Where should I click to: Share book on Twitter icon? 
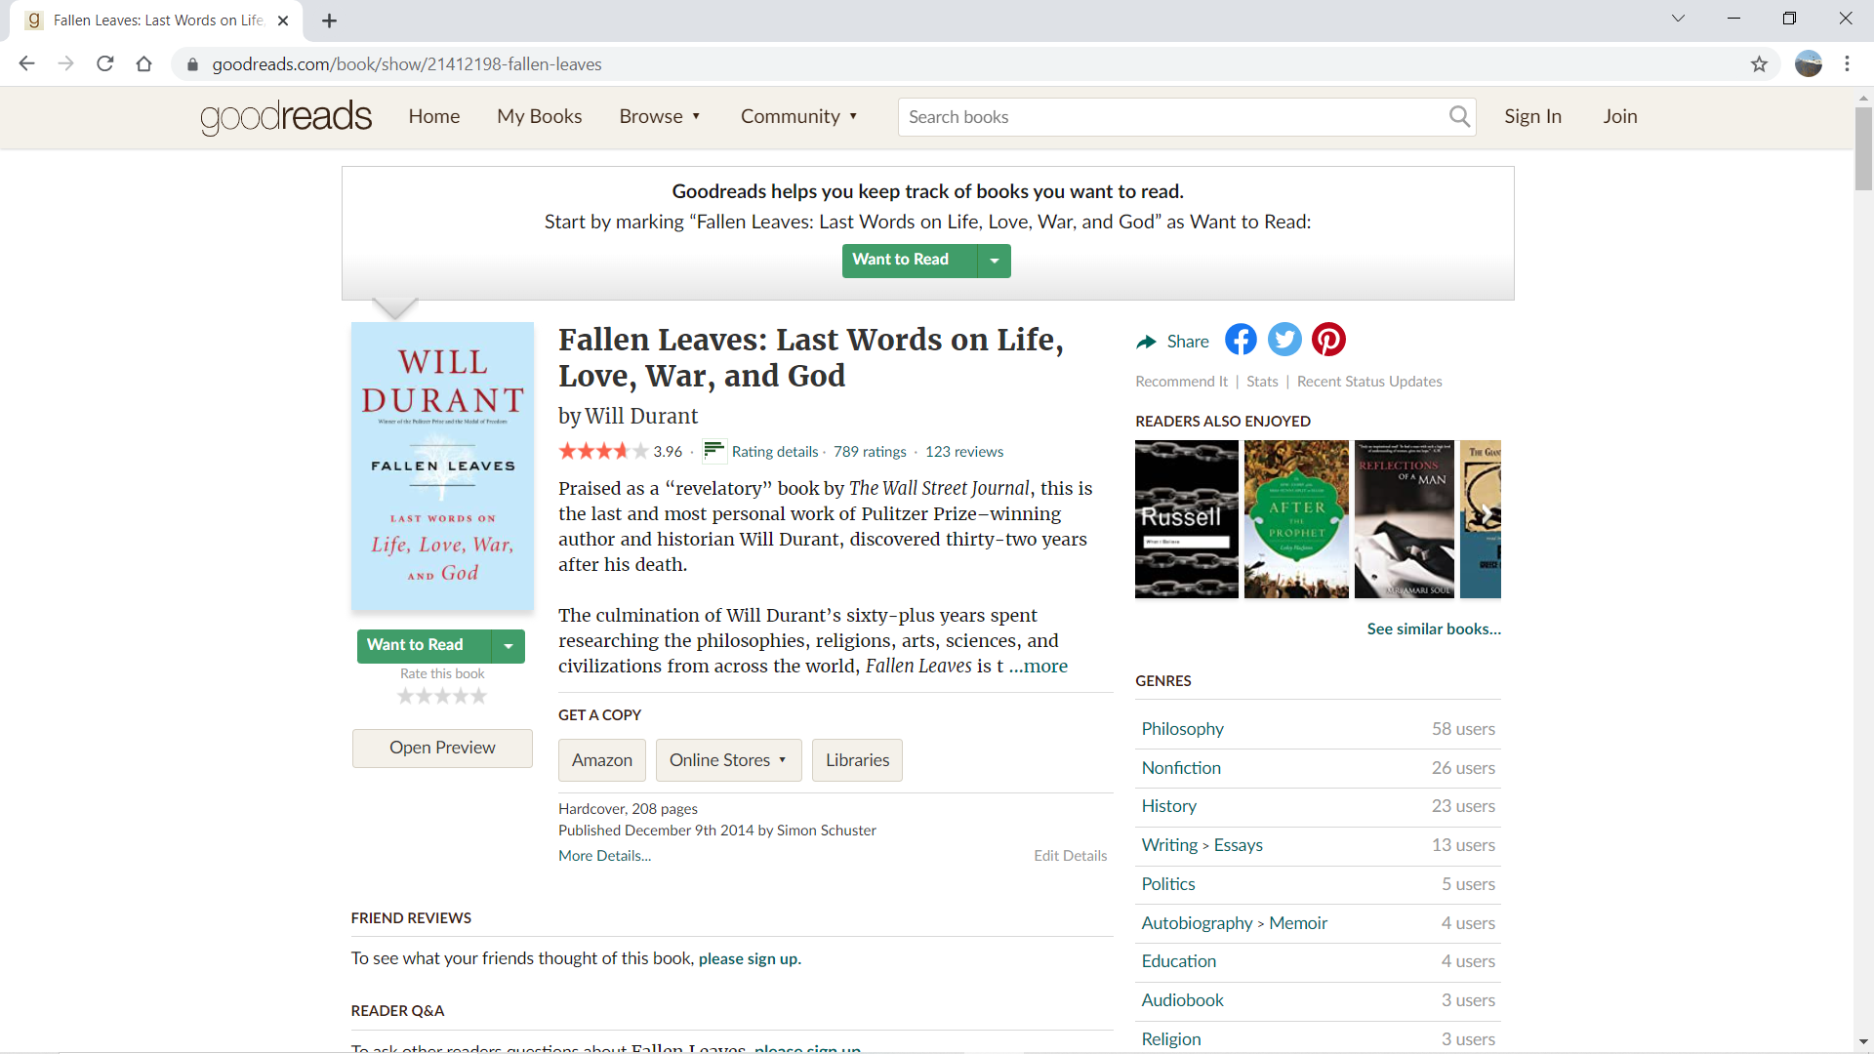pyautogui.click(x=1284, y=340)
